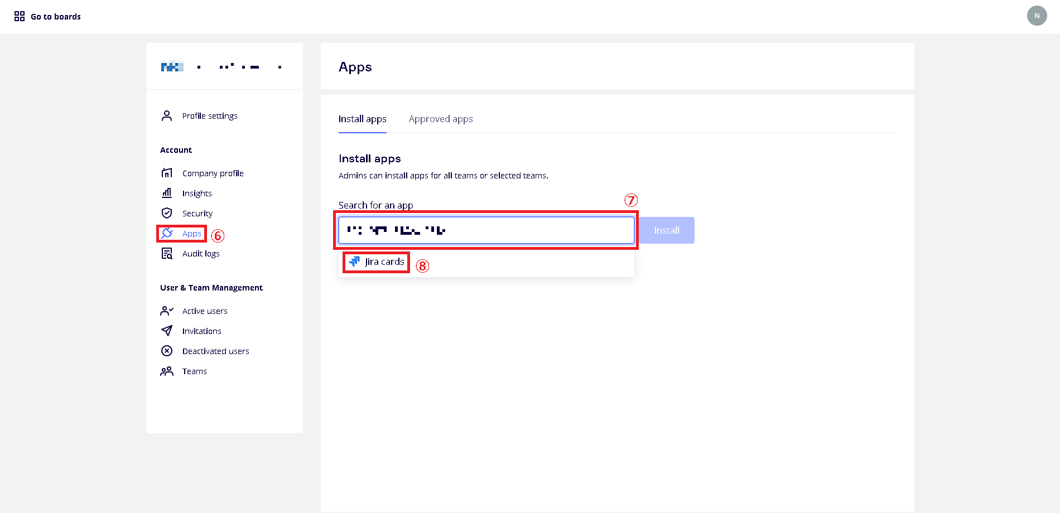Image resolution: width=1060 pixels, height=513 pixels.
Task: Open the Go to boards link
Action: [x=56, y=17]
